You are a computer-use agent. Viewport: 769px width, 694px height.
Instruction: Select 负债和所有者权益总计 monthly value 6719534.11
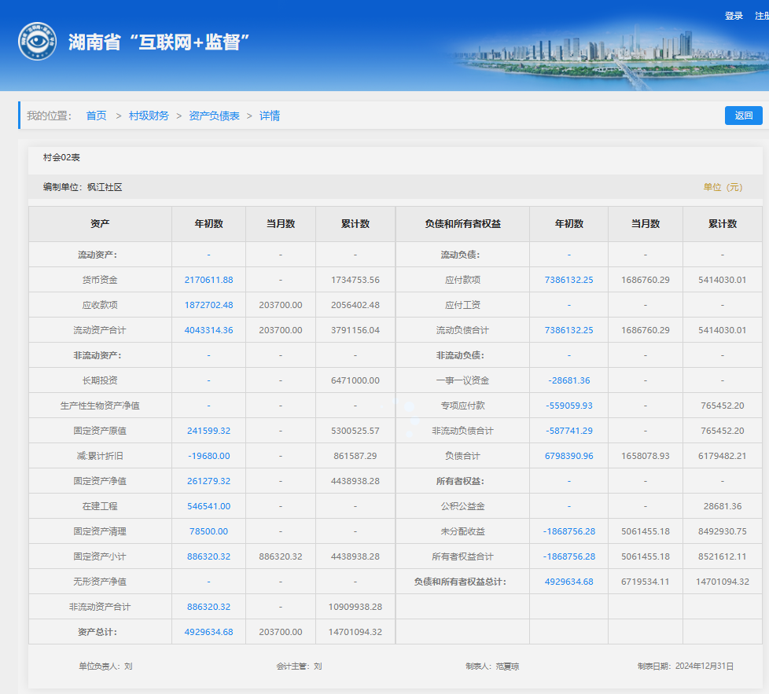click(x=646, y=582)
